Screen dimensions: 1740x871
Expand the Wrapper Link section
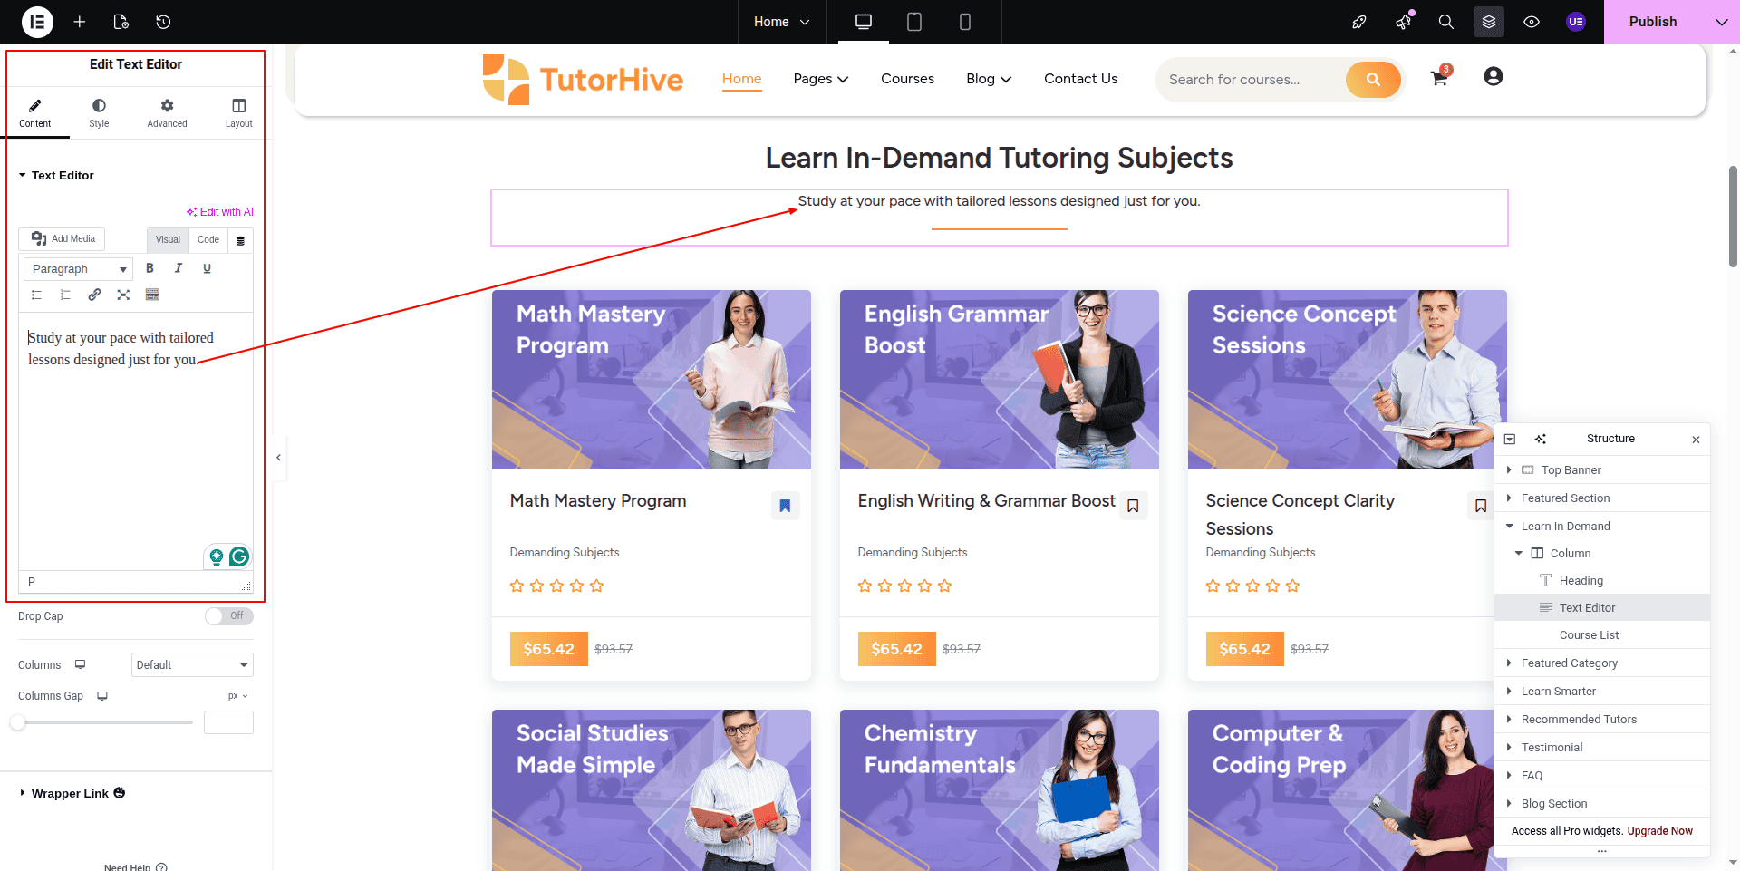pyautogui.click(x=72, y=794)
